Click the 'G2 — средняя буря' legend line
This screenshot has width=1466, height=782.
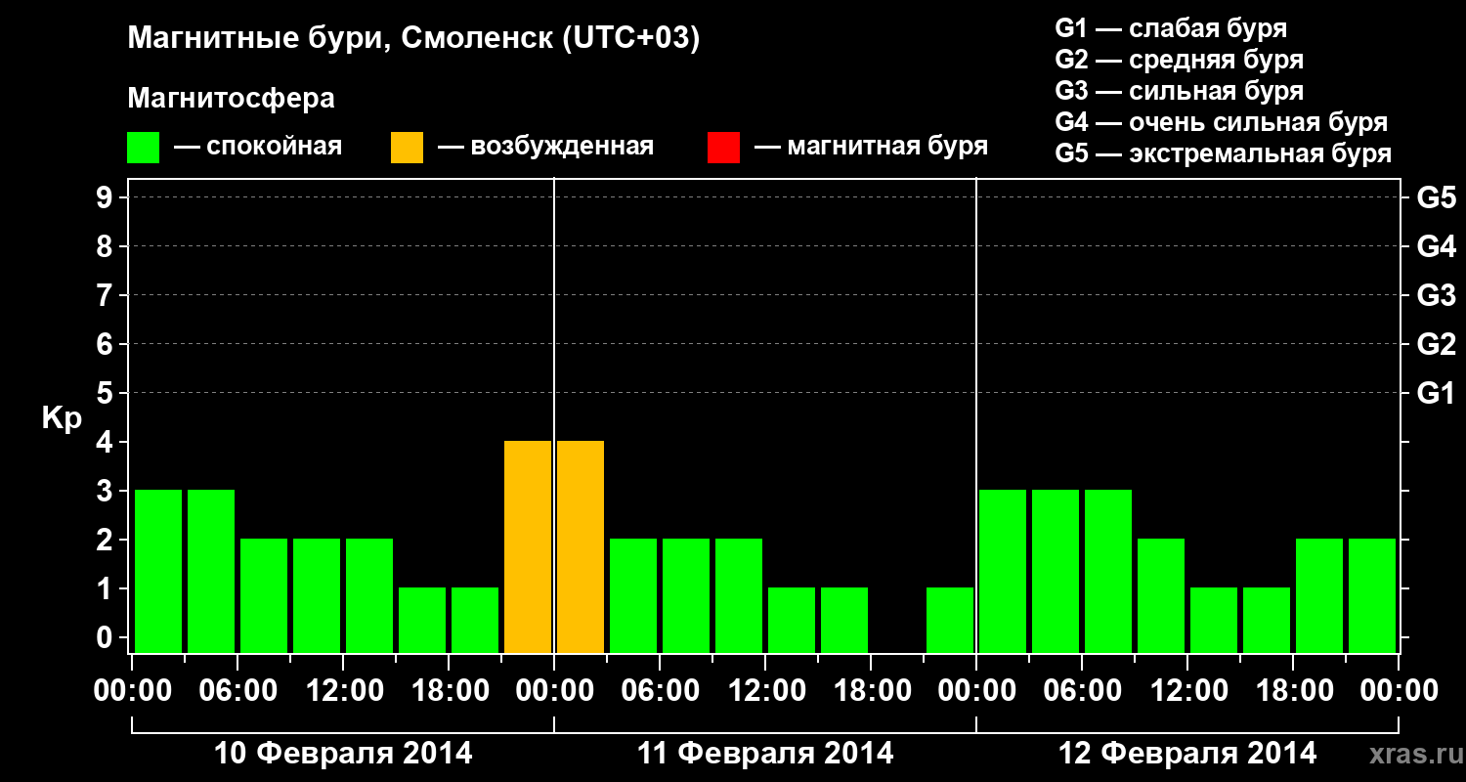pyautogui.click(x=1180, y=60)
